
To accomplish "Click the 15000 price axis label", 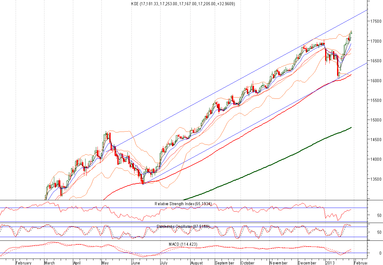I will 376,120.
